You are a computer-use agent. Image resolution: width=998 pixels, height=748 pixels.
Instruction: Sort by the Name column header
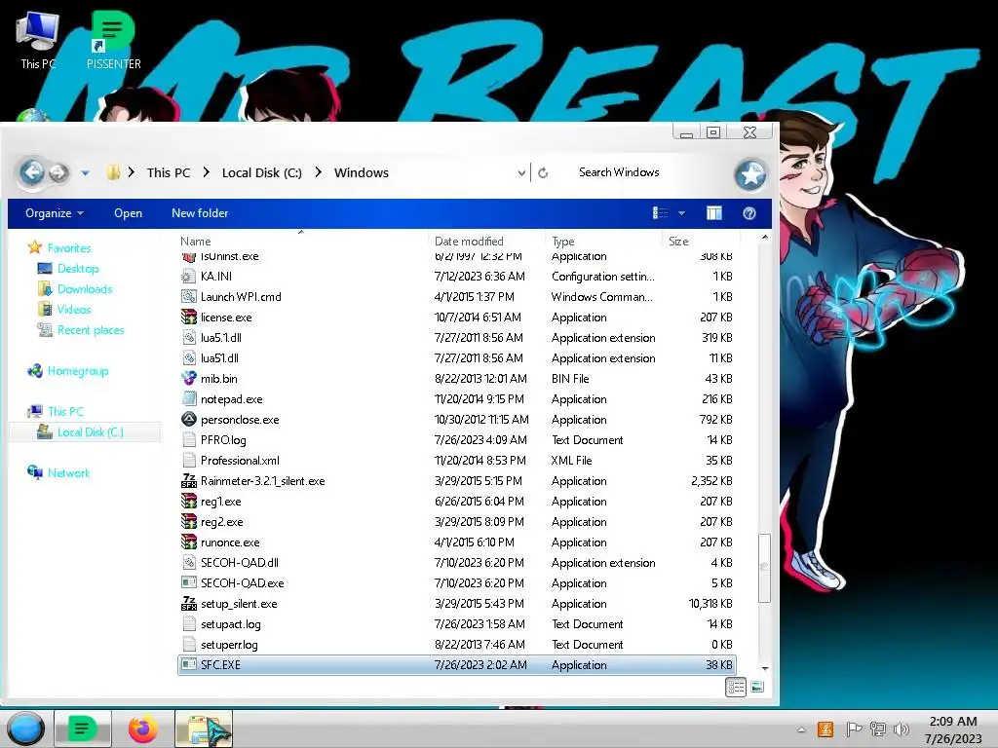[195, 242]
